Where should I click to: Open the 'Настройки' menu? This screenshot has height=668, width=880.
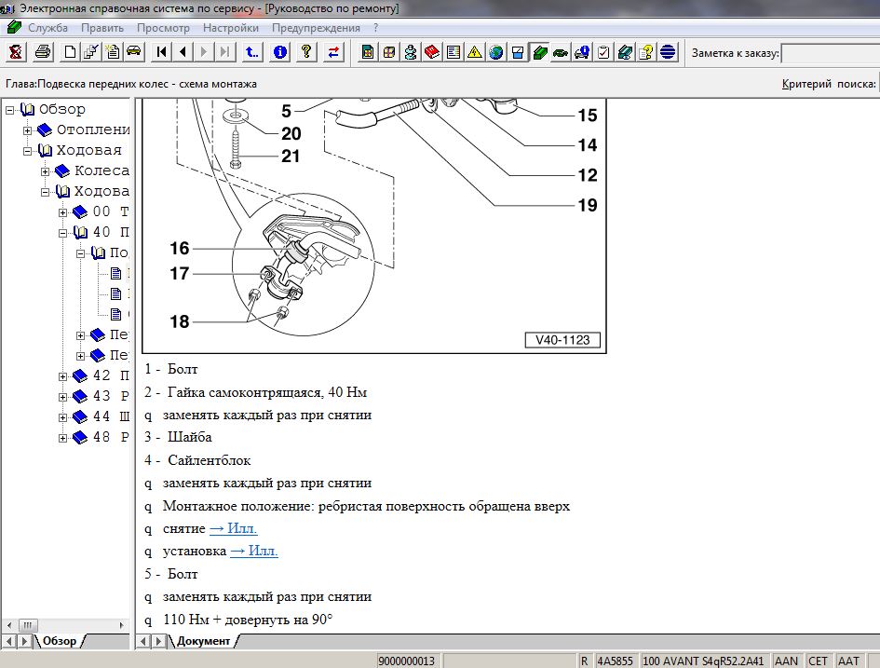click(230, 28)
